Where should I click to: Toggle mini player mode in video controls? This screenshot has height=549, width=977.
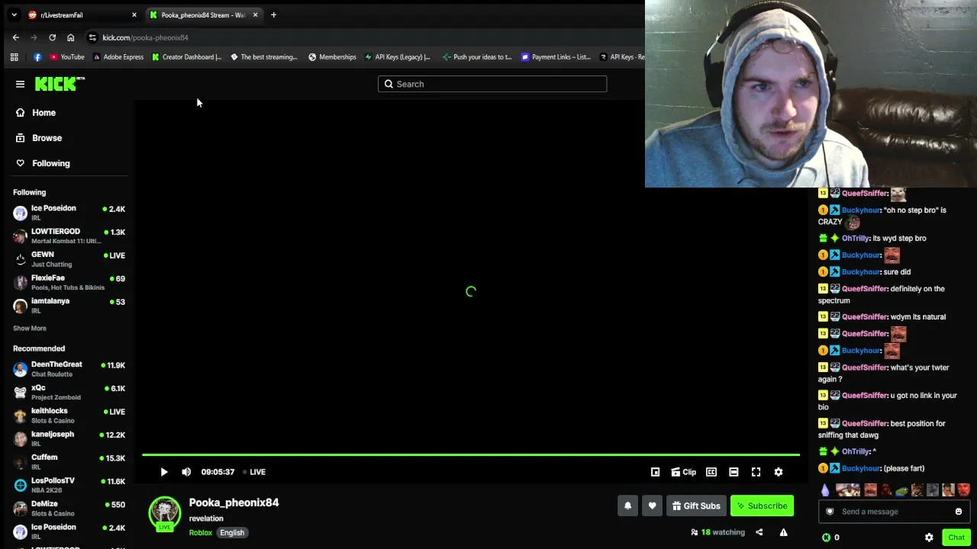click(x=655, y=472)
